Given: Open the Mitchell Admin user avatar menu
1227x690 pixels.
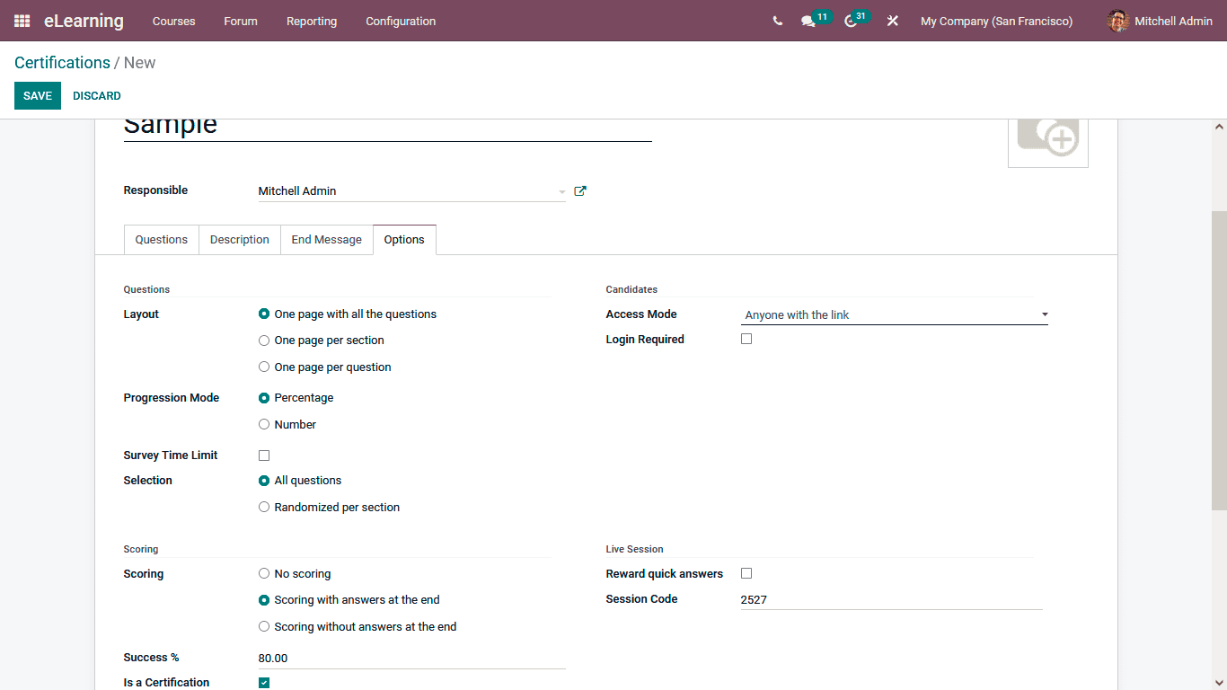Looking at the screenshot, I should coord(1158,21).
